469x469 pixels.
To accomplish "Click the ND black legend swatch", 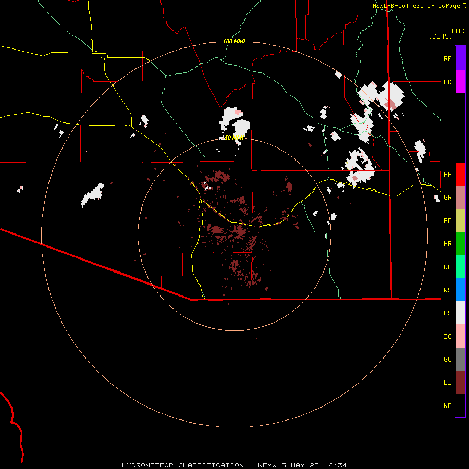I will tap(460, 405).
